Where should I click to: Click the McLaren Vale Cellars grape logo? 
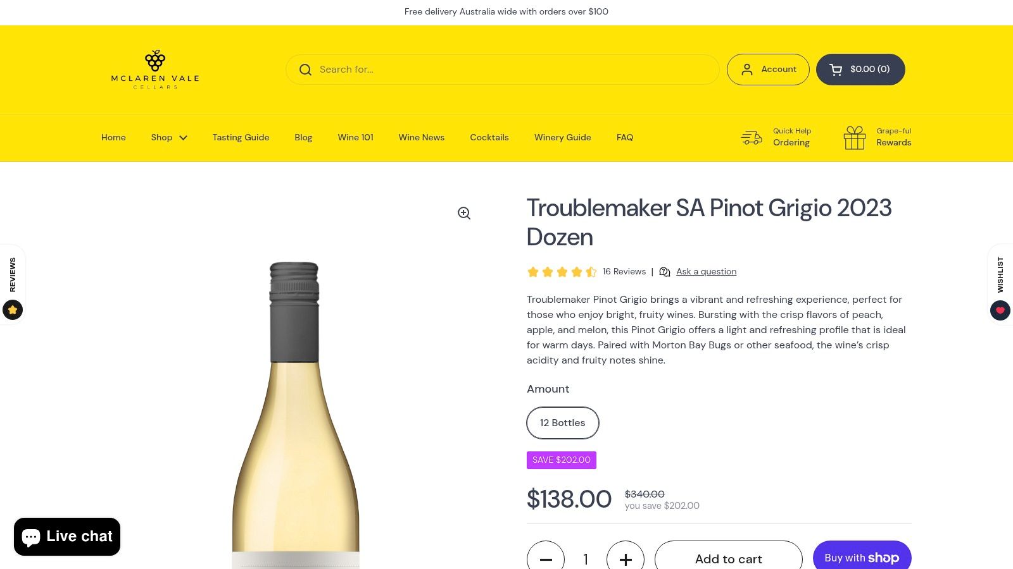tap(155, 70)
